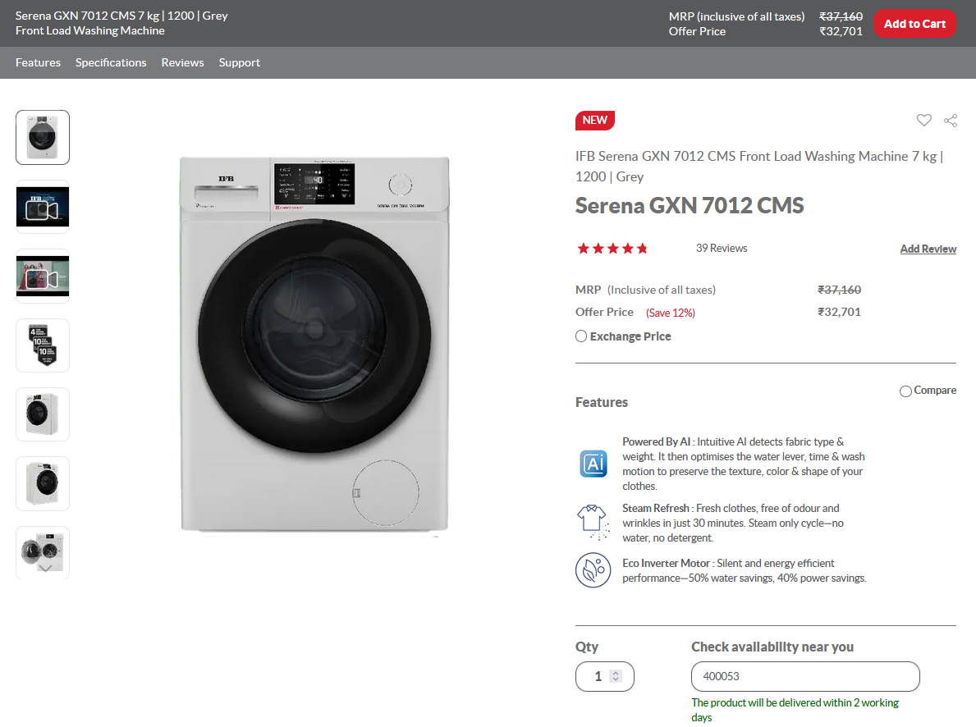
Task: Open the Features tab
Action: point(38,63)
